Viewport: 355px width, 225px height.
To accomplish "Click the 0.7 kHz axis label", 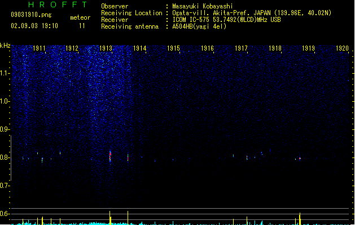I will [x=5, y=186].
